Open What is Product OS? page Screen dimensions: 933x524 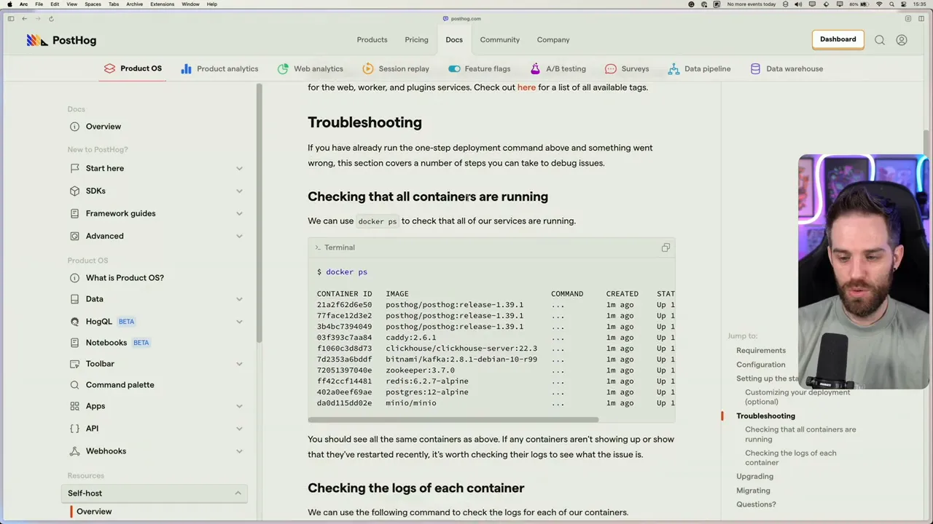pyautogui.click(x=125, y=277)
